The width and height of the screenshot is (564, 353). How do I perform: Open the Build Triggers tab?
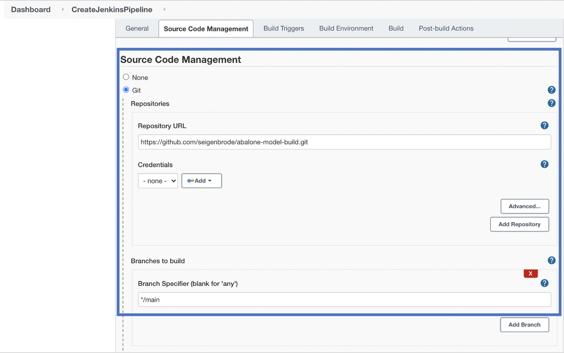tap(284, 28)
